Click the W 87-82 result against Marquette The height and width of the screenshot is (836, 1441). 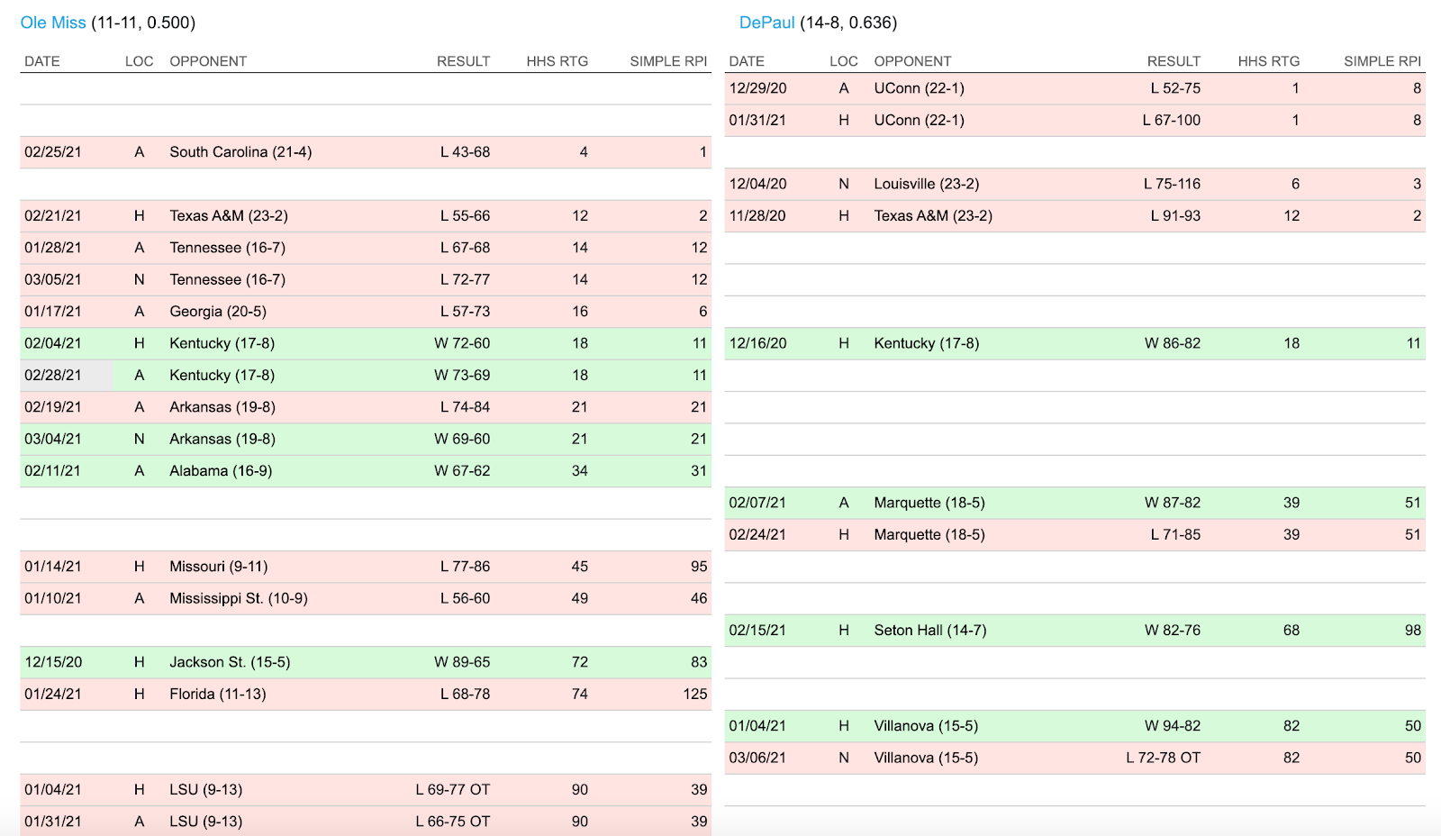point(1173,503)
